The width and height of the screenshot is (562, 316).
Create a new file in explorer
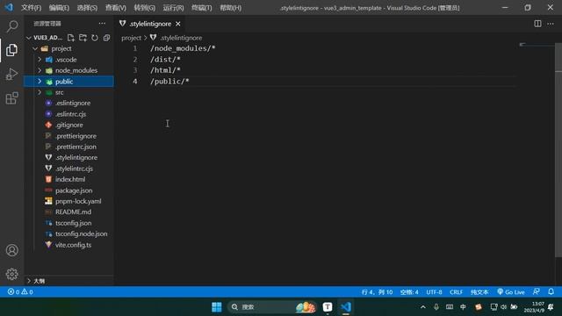[70, 38]
